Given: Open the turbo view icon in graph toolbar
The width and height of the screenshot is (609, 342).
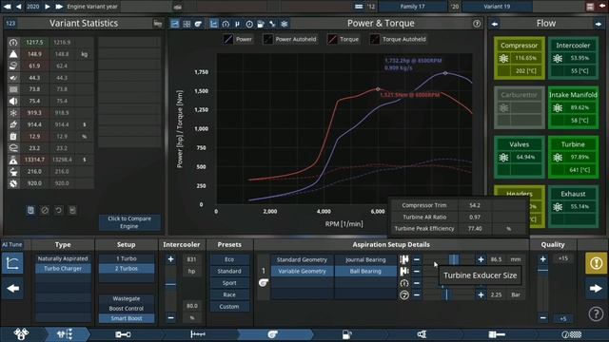Looking at the screenshot, I should (x=199, y=24).
